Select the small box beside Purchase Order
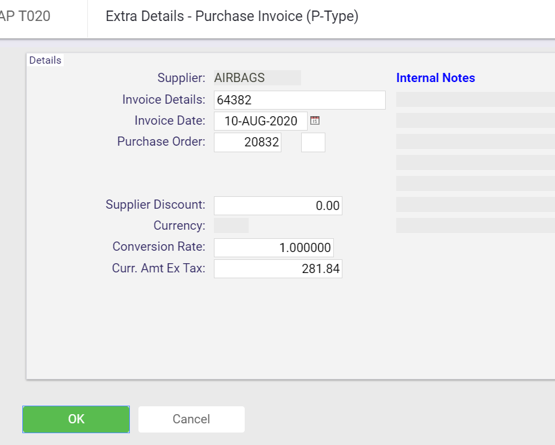This screenshot has height=445, width=555. (313, 142)
